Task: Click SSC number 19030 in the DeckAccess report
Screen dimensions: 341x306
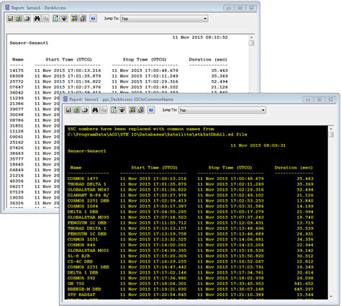Action: pos(17,197)
